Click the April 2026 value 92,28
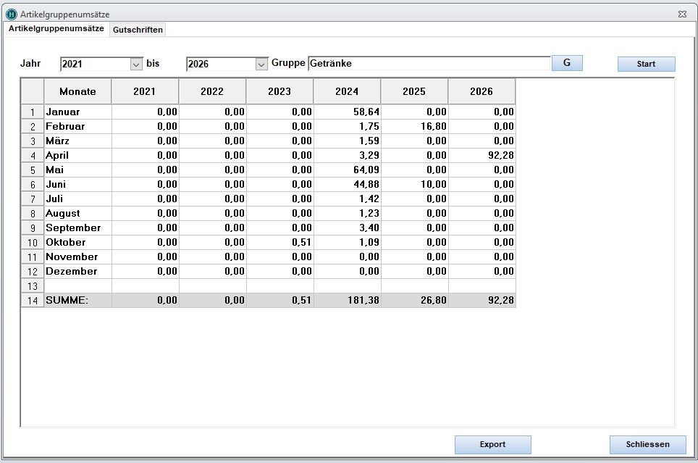Viewport: 698px width, 463px height. 482,155
